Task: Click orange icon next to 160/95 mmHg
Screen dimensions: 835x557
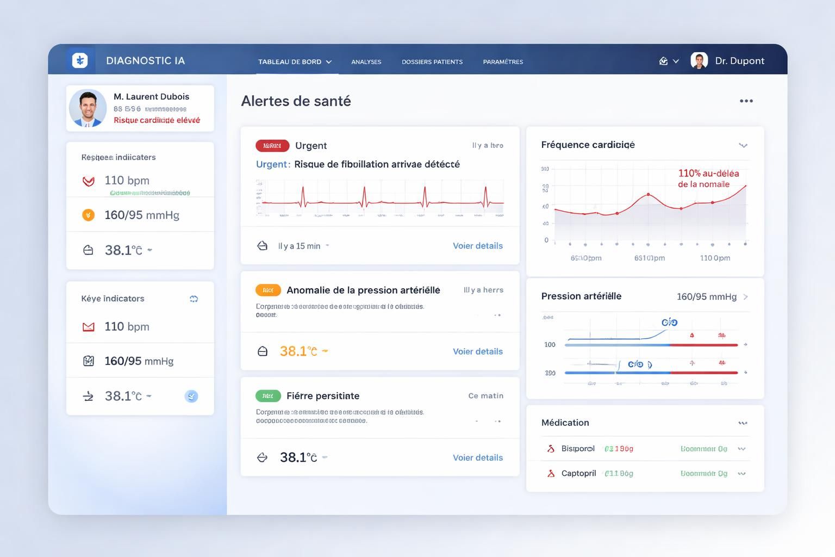Action: pos(88,215)
